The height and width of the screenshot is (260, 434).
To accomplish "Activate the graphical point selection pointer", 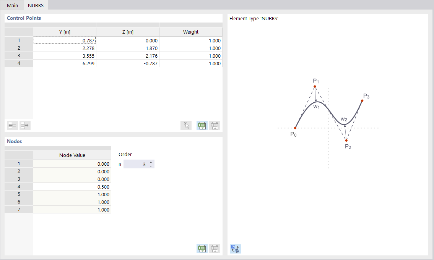I will click(x=186, y=125).
